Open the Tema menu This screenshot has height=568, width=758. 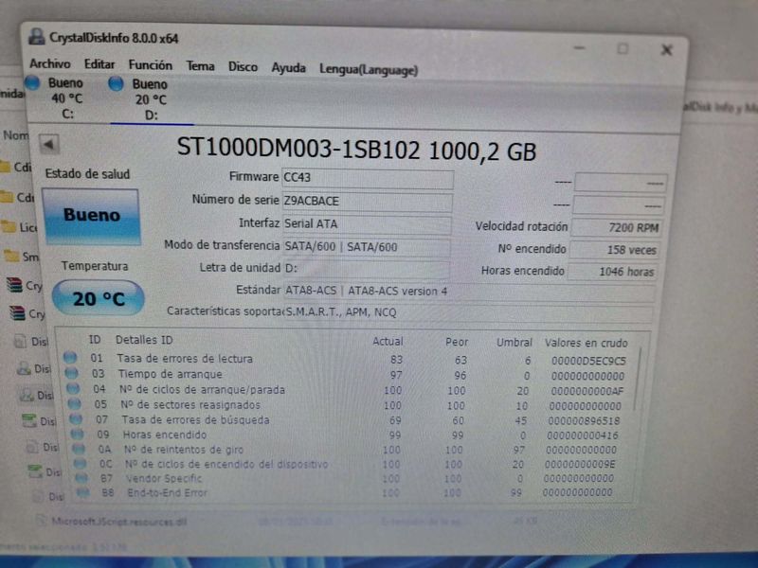pos(201,66)
